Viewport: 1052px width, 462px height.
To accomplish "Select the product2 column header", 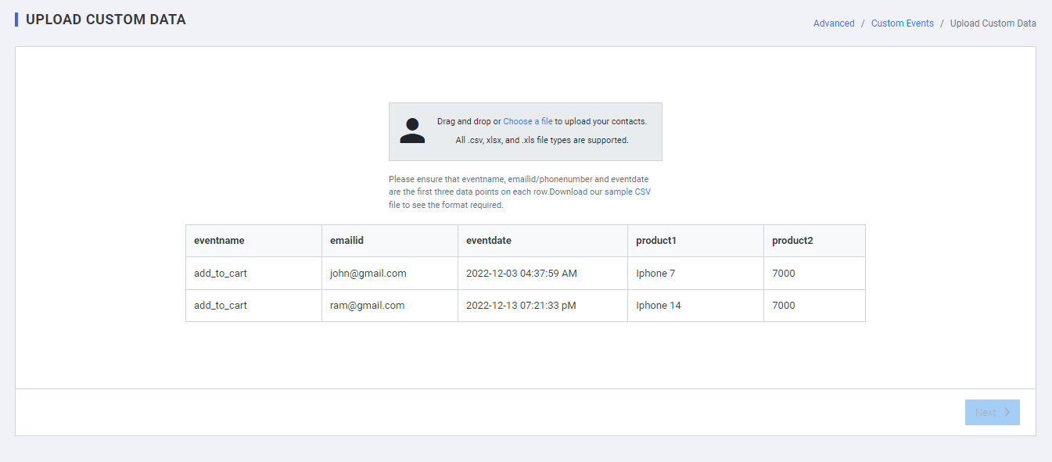I will (792, 241).
